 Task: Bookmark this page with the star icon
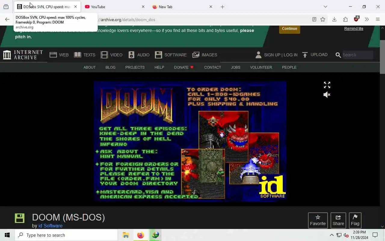323,20
